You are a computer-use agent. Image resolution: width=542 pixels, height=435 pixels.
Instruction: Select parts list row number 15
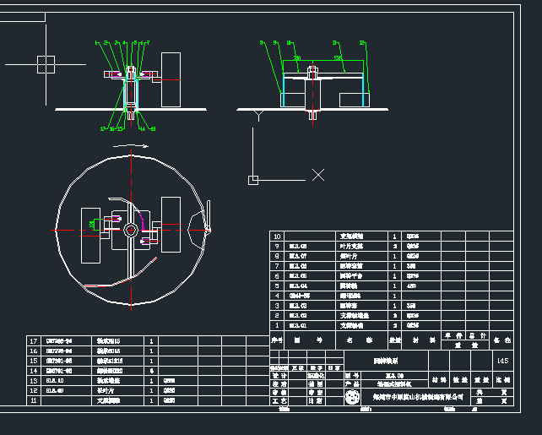(148, 361)
